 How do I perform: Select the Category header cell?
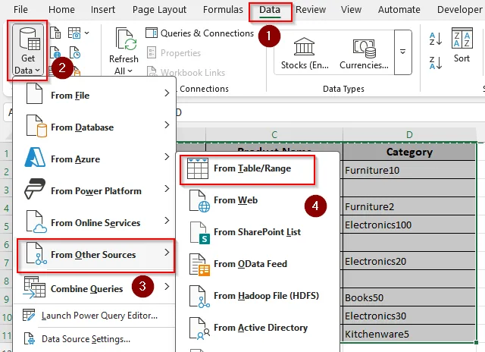409,152
